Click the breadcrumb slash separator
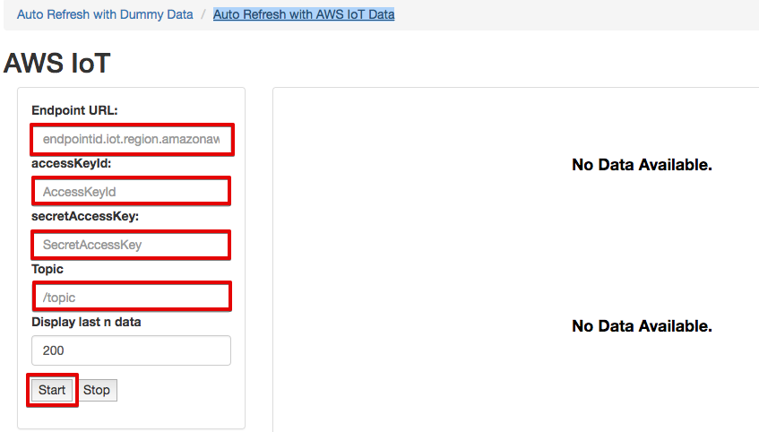The image size is (759, 432). 203,14
